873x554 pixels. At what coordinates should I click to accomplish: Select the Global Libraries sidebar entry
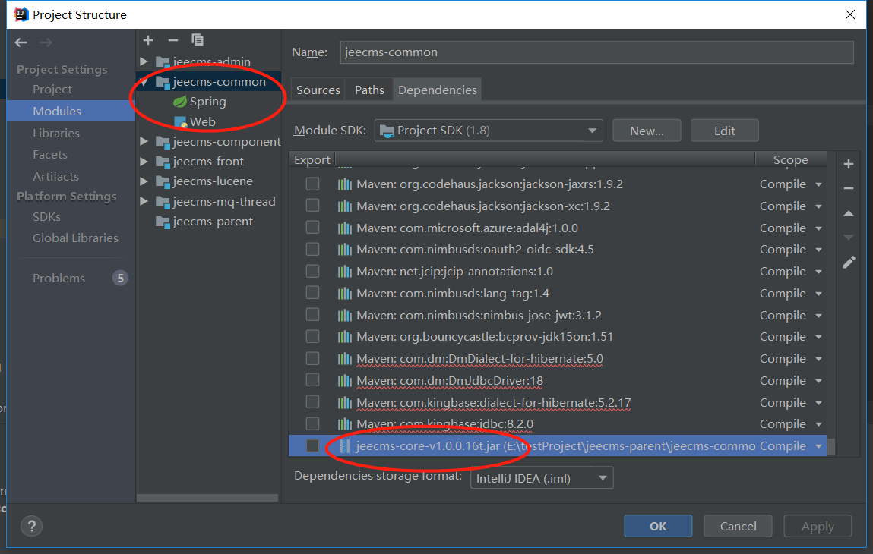(x=75, y=238)
